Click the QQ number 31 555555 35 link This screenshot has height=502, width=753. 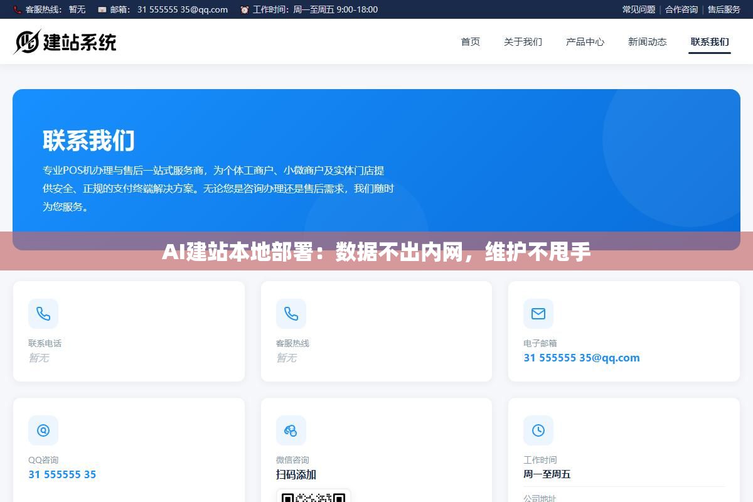click(x=62, y=474)
